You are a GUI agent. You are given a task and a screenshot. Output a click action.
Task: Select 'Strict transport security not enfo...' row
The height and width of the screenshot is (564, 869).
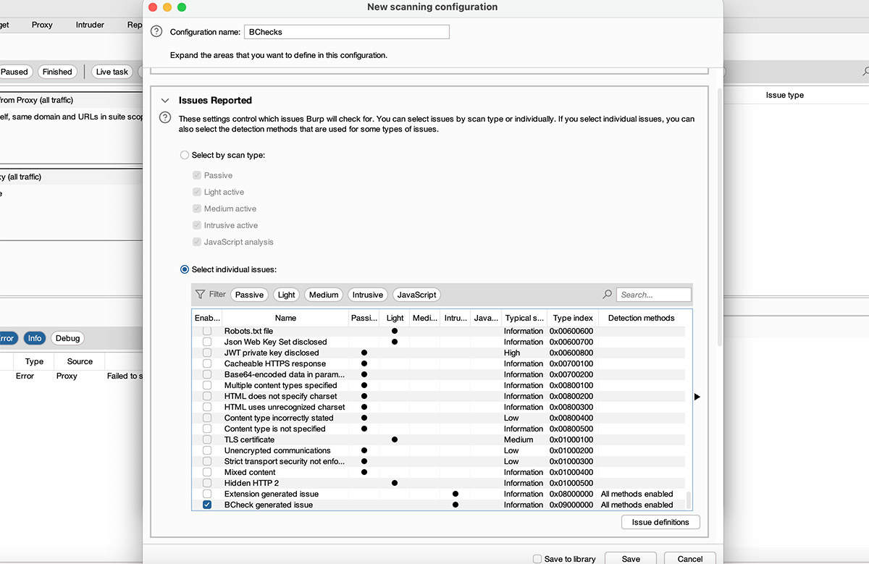click(x=438, y=461)
